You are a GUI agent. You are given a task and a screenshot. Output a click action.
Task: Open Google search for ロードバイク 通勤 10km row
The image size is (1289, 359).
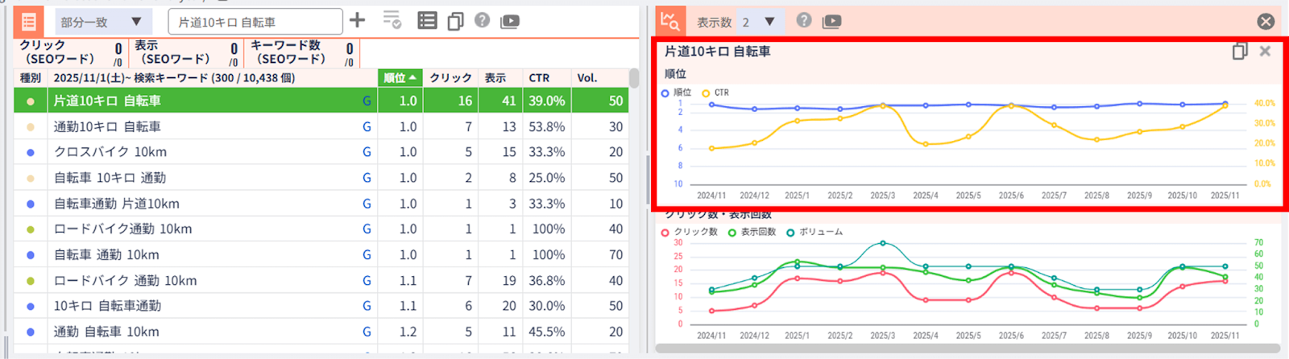[x=367, y=281]
